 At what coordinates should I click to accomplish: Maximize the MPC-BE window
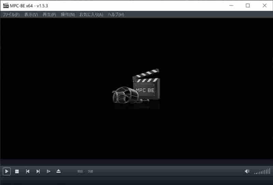(x=248, y=5)
